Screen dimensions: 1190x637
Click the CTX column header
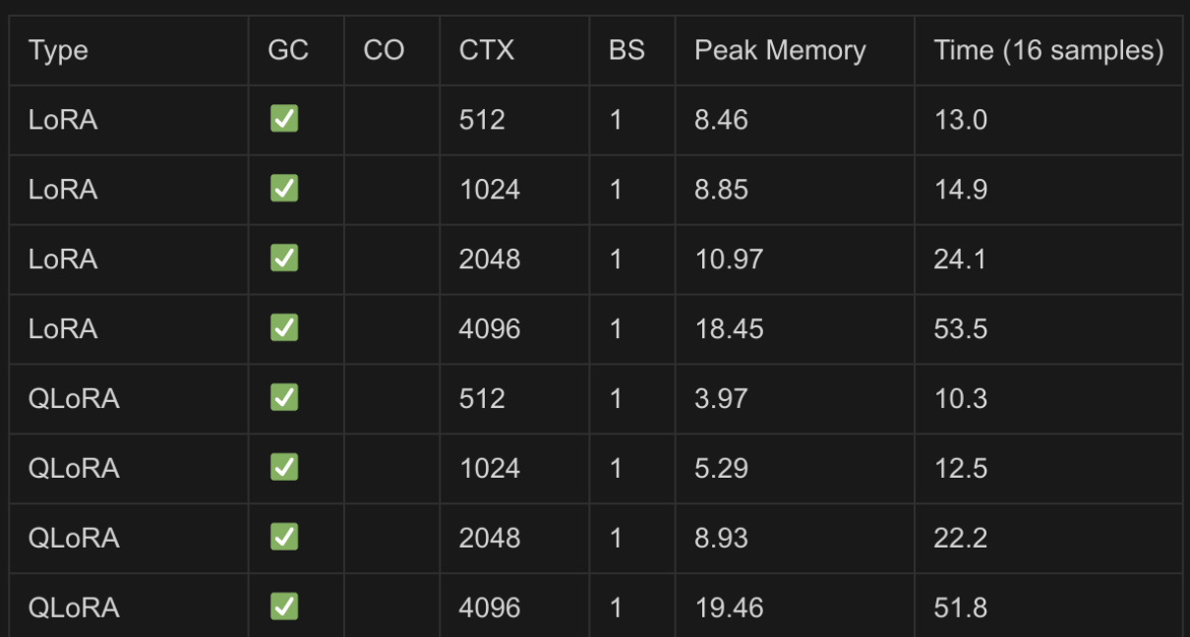tap(487, 50)
